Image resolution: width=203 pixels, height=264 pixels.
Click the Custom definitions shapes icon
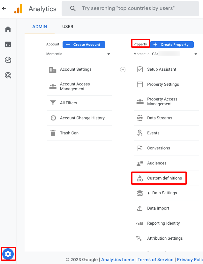tap(140, 178)
